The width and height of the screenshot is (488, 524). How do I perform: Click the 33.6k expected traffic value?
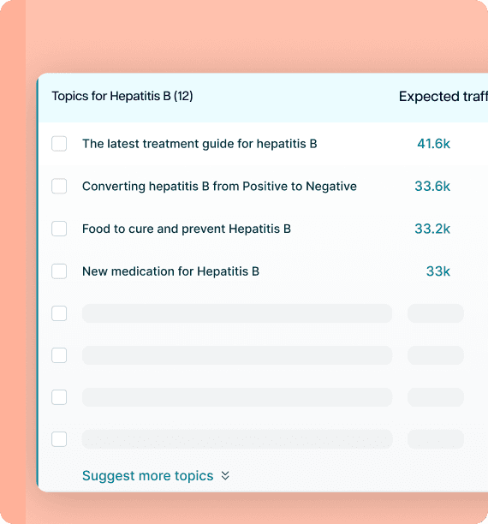(x=432, y=186)
